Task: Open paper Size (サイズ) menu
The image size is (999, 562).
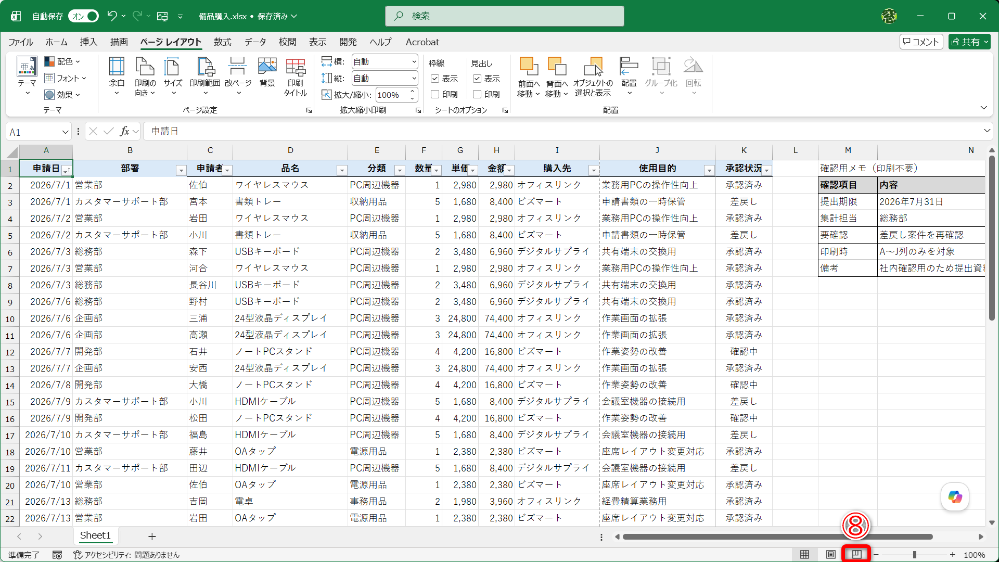Action: click(x=173, y=76)
